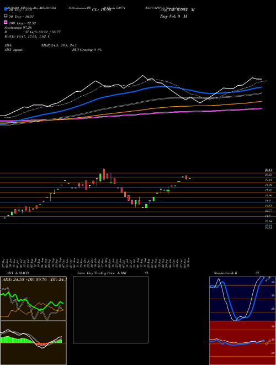Open the empty Intra Day Trading Price panel
The height and width of the screenshot is (365, 276).
coord(110,310)
